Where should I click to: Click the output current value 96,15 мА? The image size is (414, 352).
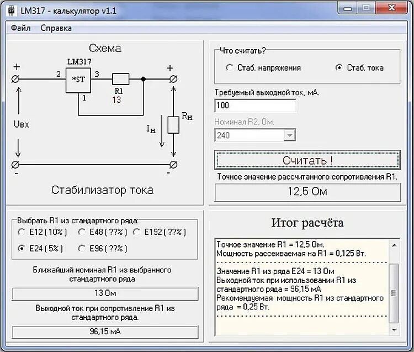tap(105, 332)
